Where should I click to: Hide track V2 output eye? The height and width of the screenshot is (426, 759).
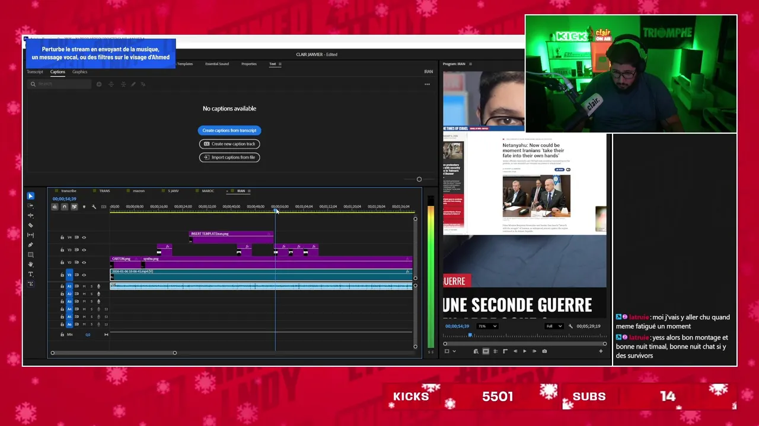[x=84, y=262]
